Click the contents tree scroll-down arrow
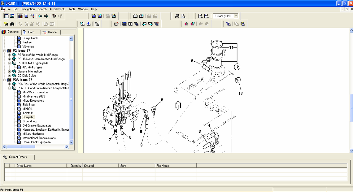Viewport: 353px width, 192px height. click(71, 142)
